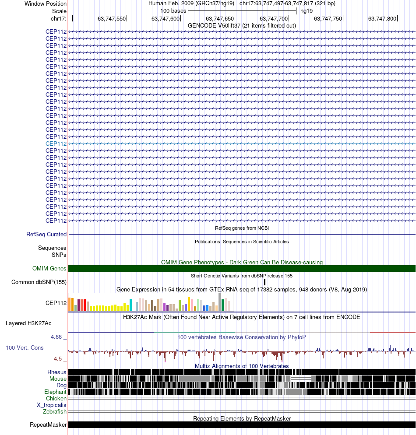
Task: Click the H3K27Ac Mark track title
Action: click(242, 317)
